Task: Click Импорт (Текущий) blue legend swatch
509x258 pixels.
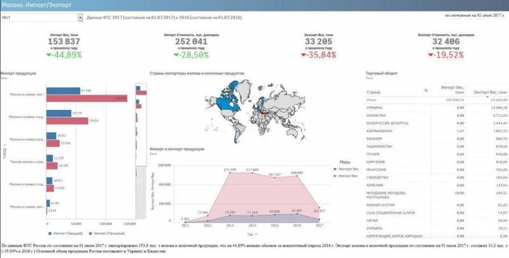Action: [x=51, y=233]
